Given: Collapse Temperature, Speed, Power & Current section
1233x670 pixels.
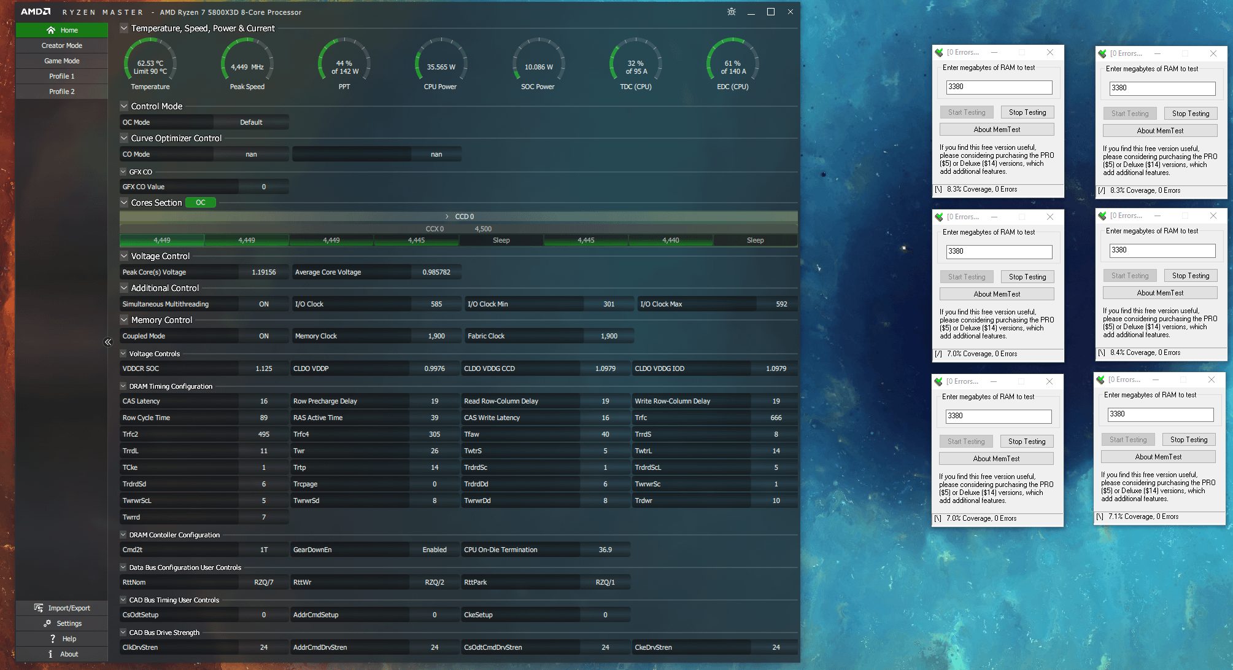Looking at the screenshot, I should 124,28.
